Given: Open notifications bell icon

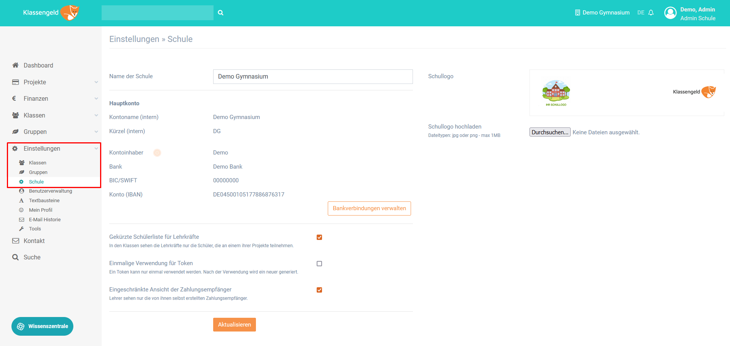Looking at the screenshot, I should point(651,13).
